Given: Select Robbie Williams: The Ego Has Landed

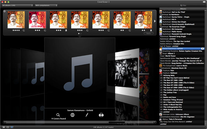Looking at the screenshot, I should [182, 41].
